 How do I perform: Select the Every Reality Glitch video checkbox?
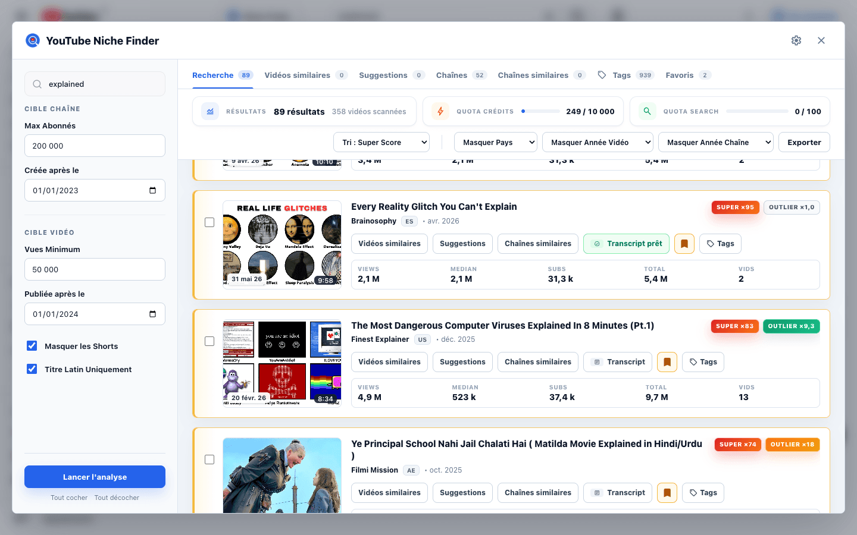tap(209, 222)
